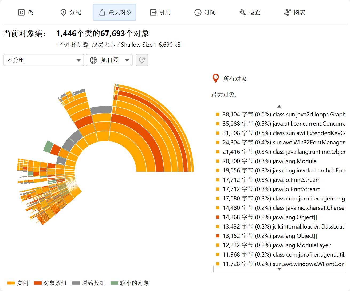Open the 旭日图 chart type dropdown
The width and height of the screenshot is (350, 291).
point(109,60)
